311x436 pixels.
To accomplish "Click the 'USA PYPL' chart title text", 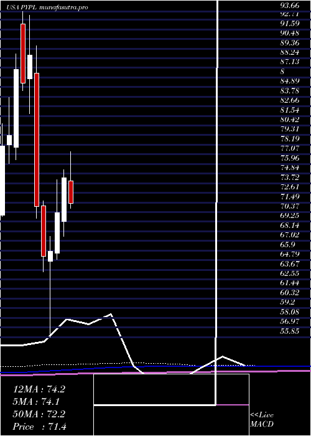I will [22, 7].
